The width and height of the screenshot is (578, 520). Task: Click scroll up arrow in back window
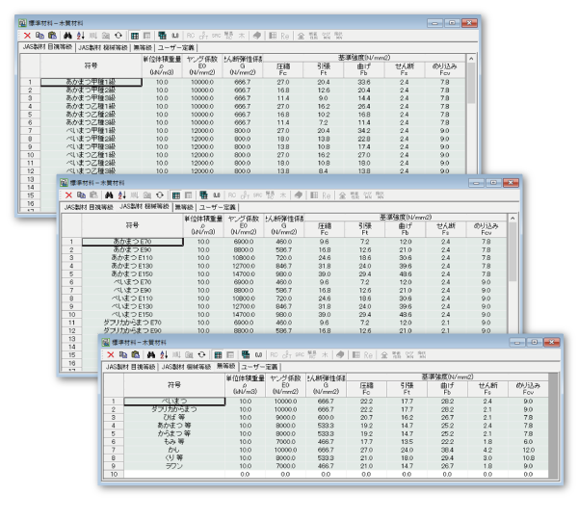click(471, 59)
